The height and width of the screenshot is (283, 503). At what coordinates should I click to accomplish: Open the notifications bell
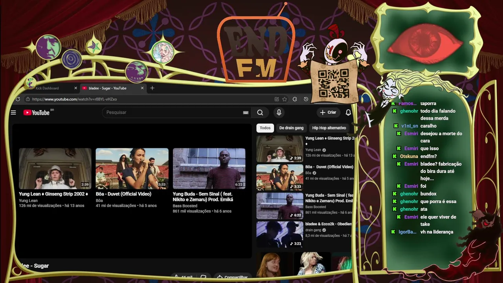(348, 112)
